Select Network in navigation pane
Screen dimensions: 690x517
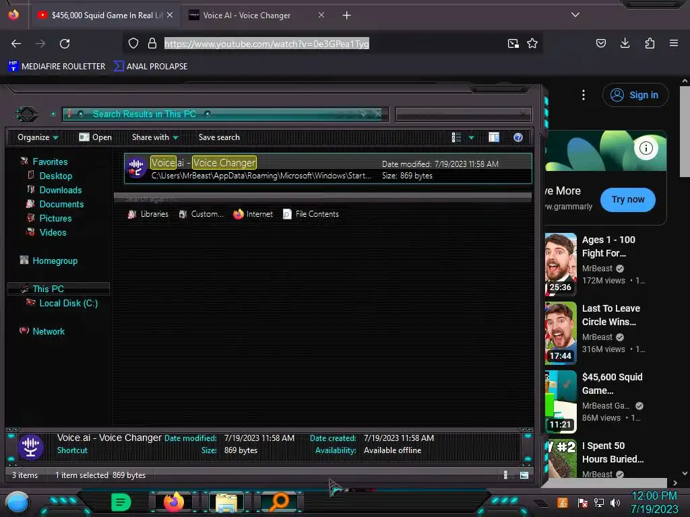coord(49,331)
